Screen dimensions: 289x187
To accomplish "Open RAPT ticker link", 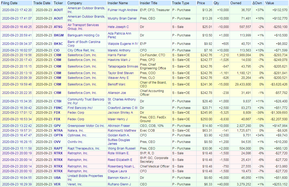I will pos(58,148).
